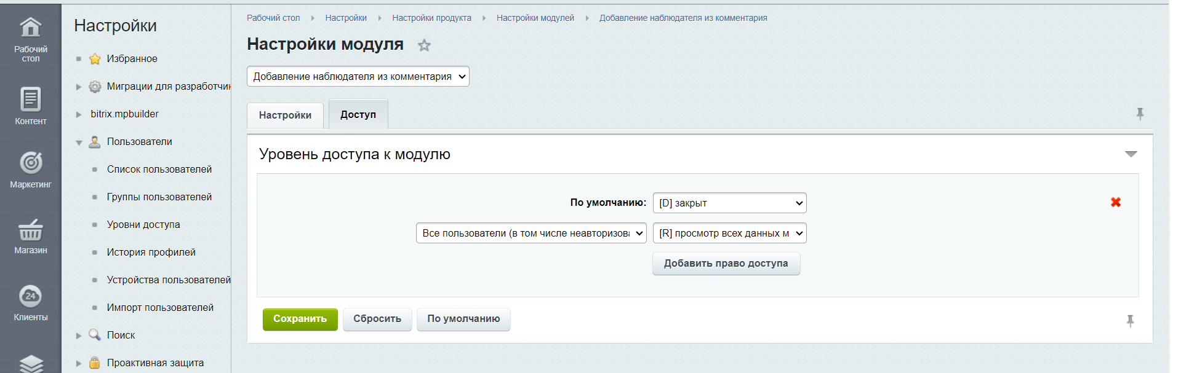The image size is (1181, 373).
Task: Open the Рабочий стол home icon
Action: click(x=30, y=28)
